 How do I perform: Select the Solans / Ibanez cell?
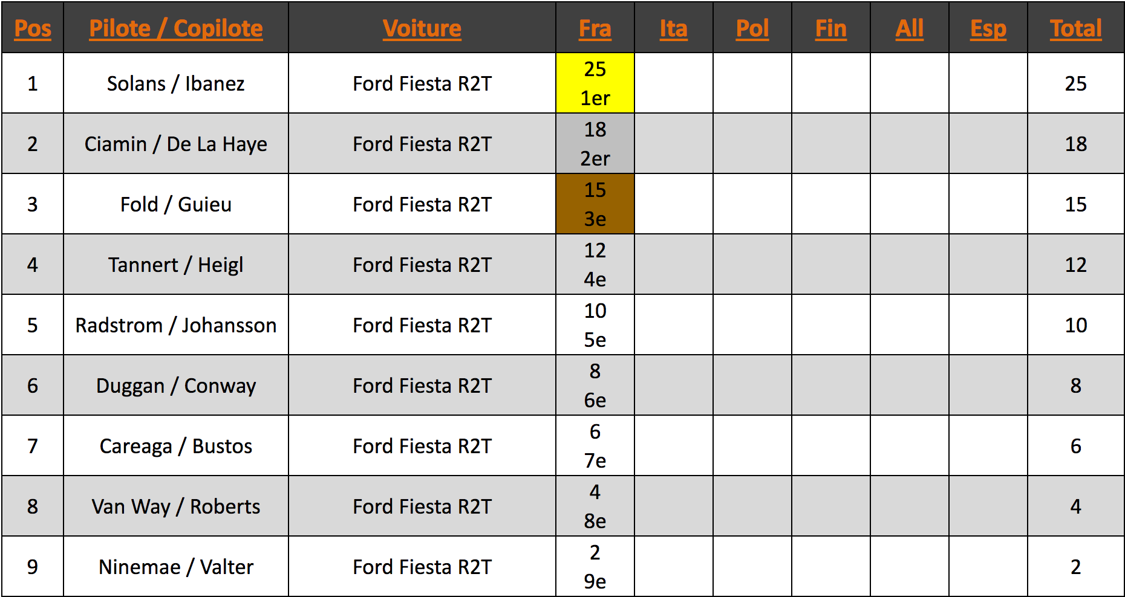coord(176,83)
